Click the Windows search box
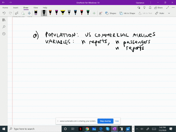Viewport: 176px width, 132px height. click(x=34, y=129)
